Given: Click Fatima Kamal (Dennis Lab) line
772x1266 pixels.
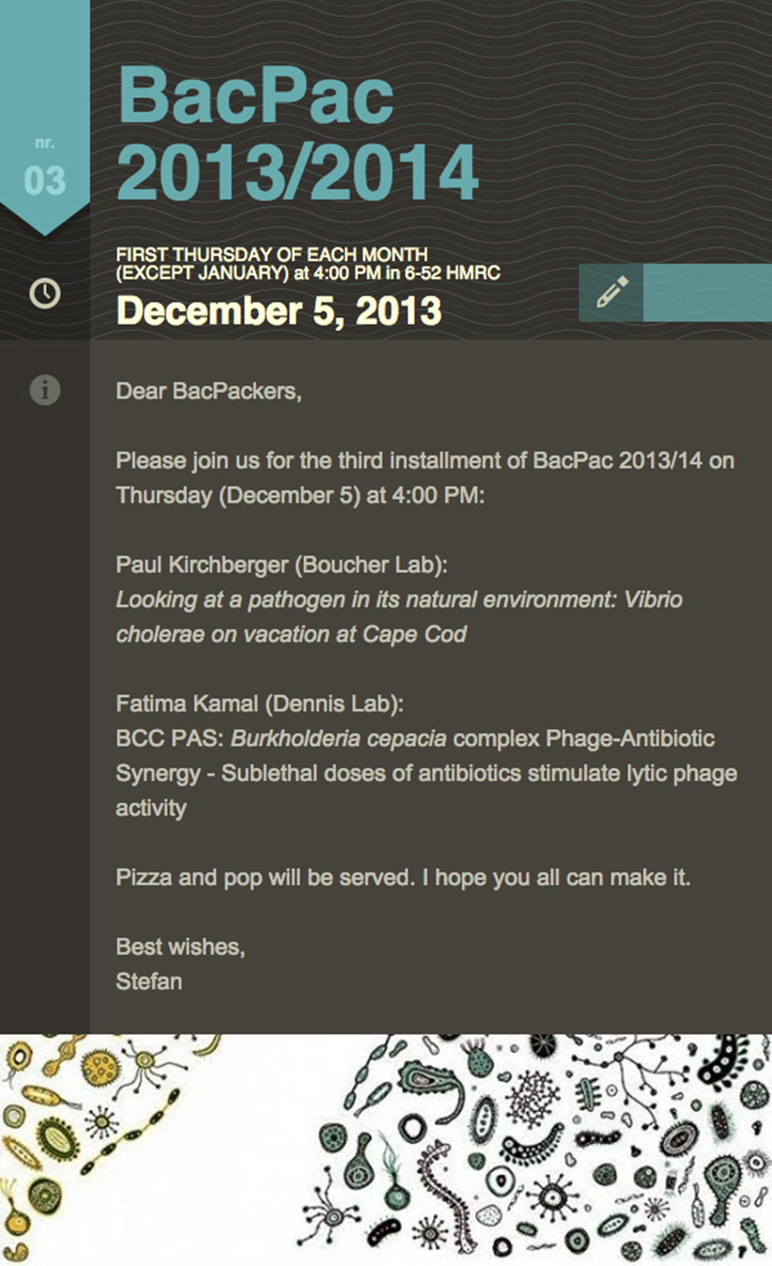Looking at the screenshot, I should pyautogui.click(x=259, y=704).
